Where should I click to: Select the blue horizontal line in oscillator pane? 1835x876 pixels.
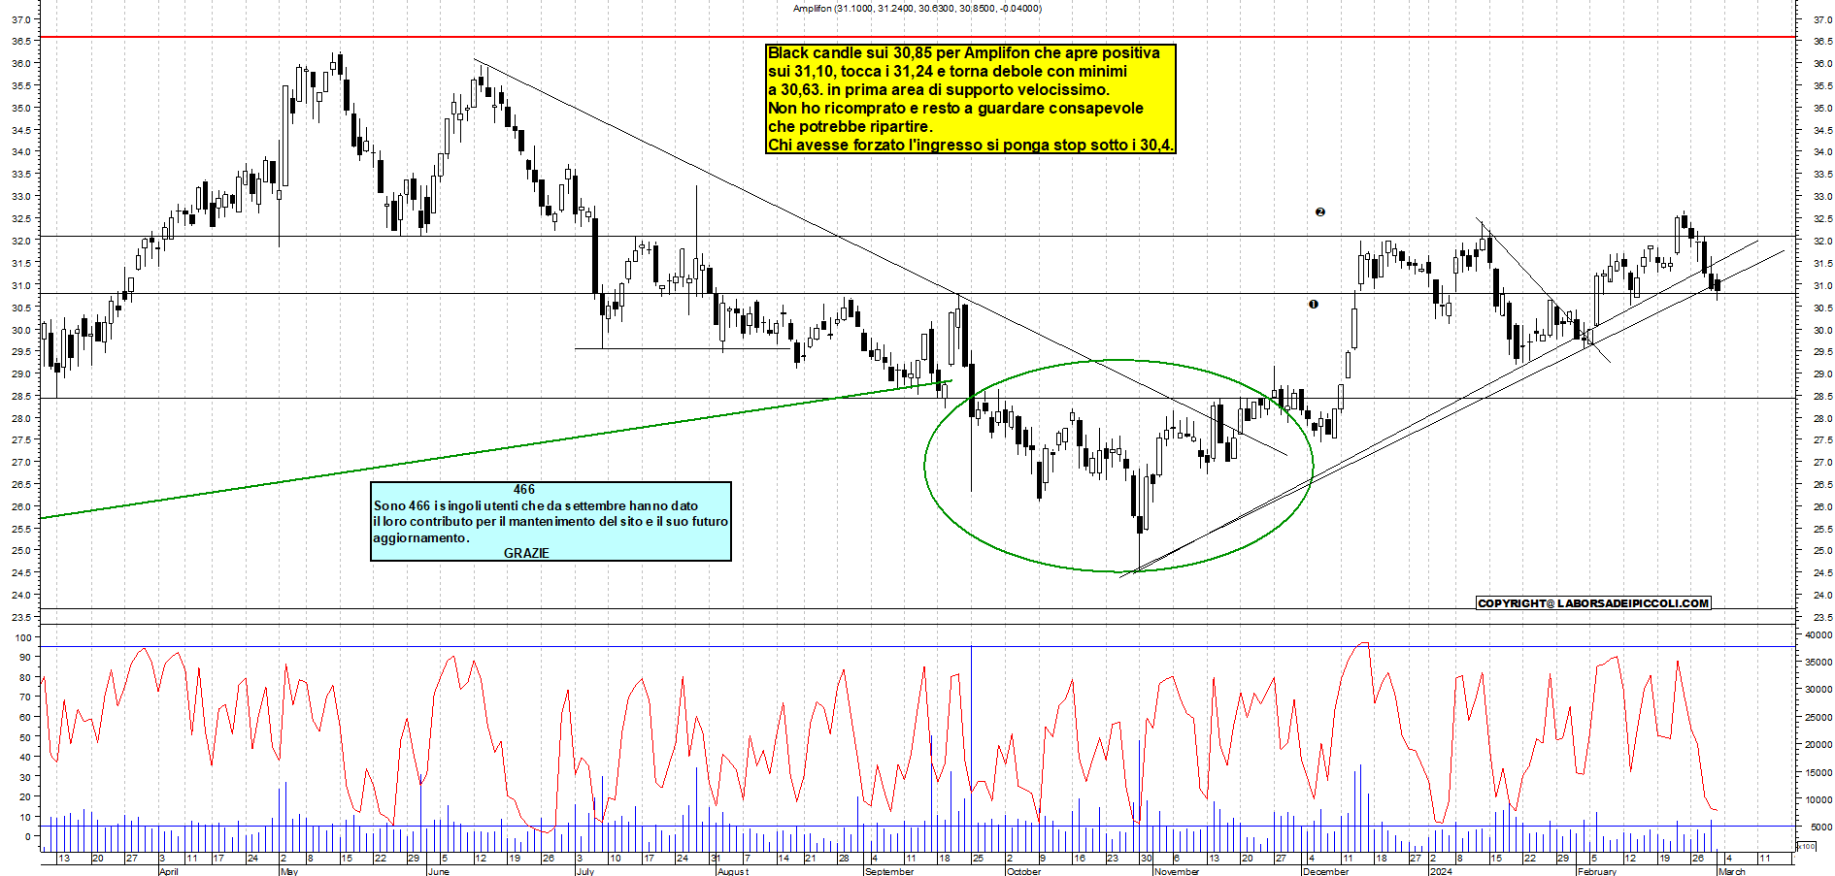917,646
